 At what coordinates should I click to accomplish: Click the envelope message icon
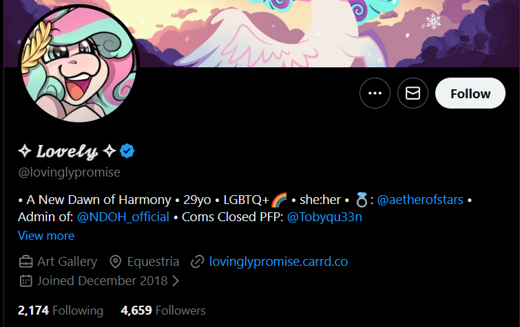point(413,93)
